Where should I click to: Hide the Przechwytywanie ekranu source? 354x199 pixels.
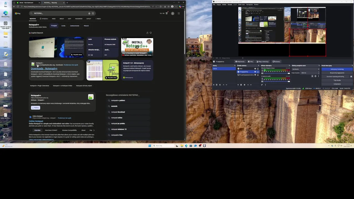tap(255, 75)
